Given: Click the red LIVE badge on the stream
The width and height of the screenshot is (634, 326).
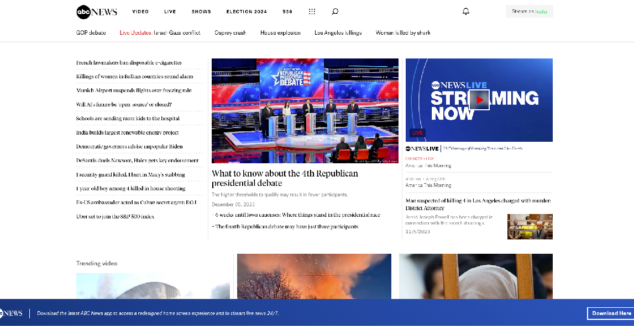Looking at the screenshot, I should (416, 132).
